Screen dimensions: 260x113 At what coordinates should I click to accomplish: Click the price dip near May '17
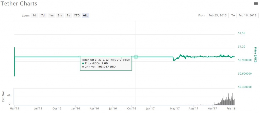pyautogui.click(x=174, y=60)
